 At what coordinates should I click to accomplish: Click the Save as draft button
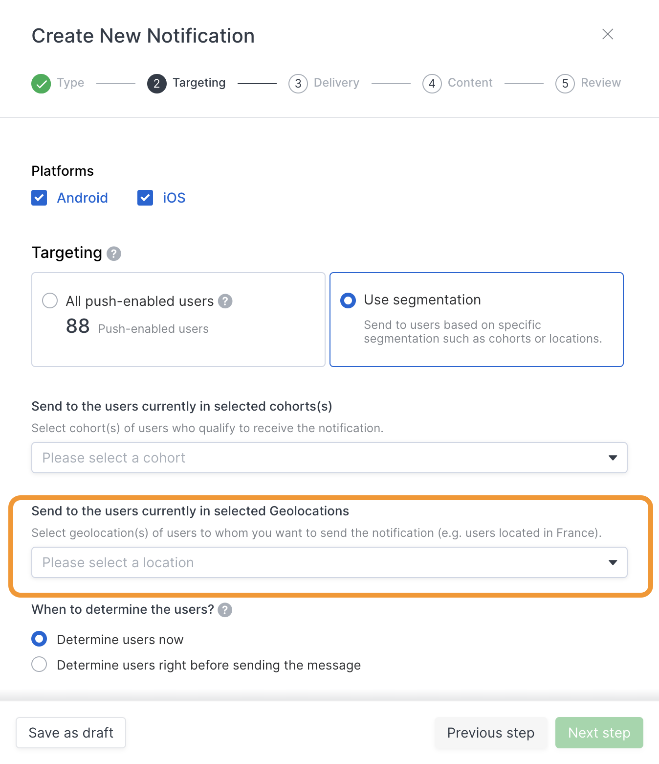[71, 733]
